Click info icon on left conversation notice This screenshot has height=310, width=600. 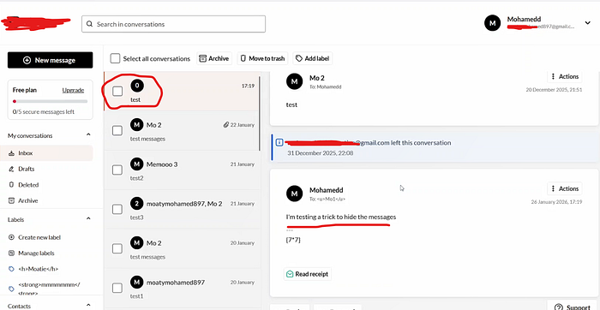(279, 142)
